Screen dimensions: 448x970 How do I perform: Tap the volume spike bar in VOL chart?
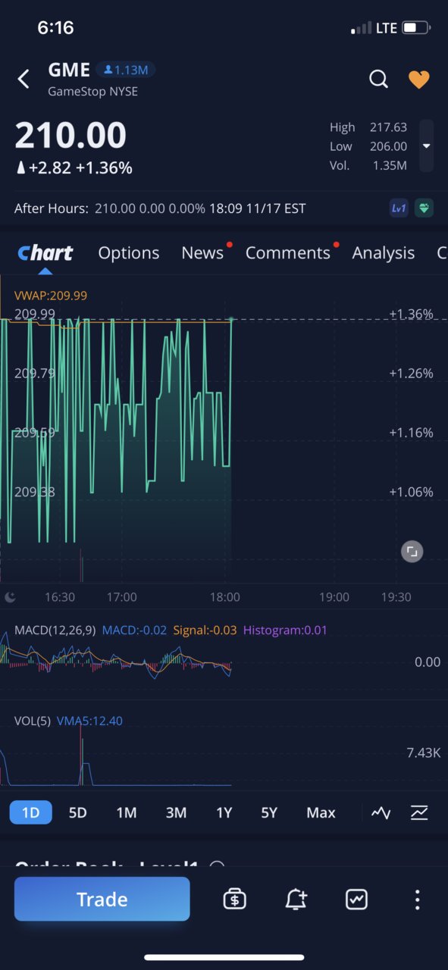[81, 754]
